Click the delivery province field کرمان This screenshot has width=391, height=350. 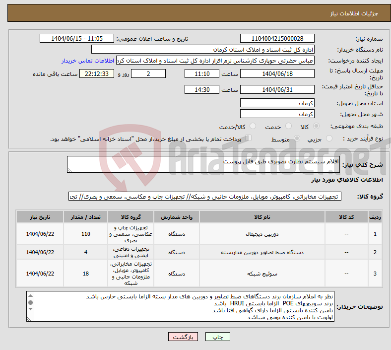click(x=277, y=103)
